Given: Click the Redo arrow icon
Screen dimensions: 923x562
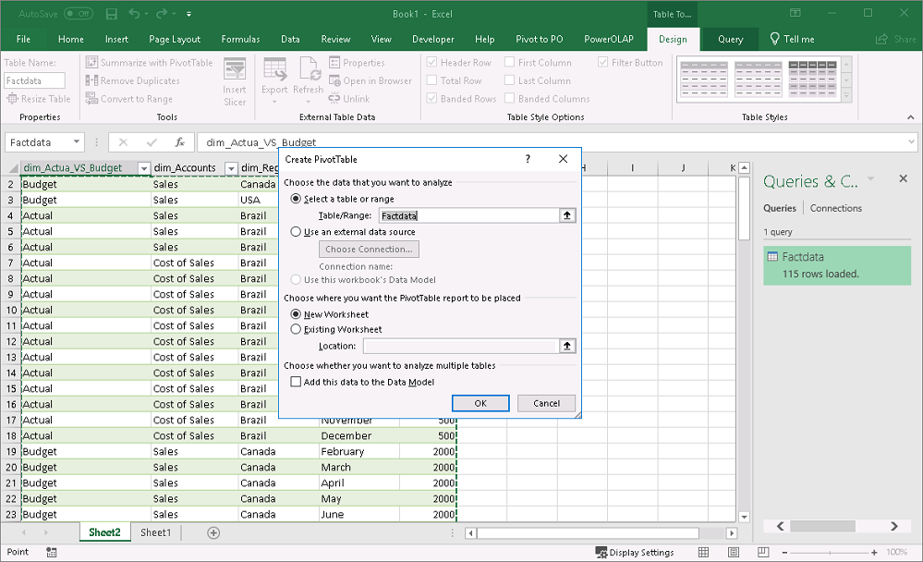Looking at the screenshot, I should coord(162,14).
